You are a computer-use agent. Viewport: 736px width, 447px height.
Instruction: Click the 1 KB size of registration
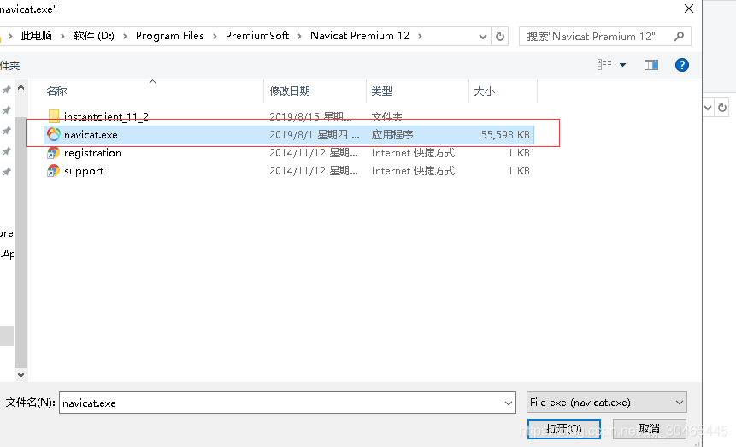(x=518, y=153)
